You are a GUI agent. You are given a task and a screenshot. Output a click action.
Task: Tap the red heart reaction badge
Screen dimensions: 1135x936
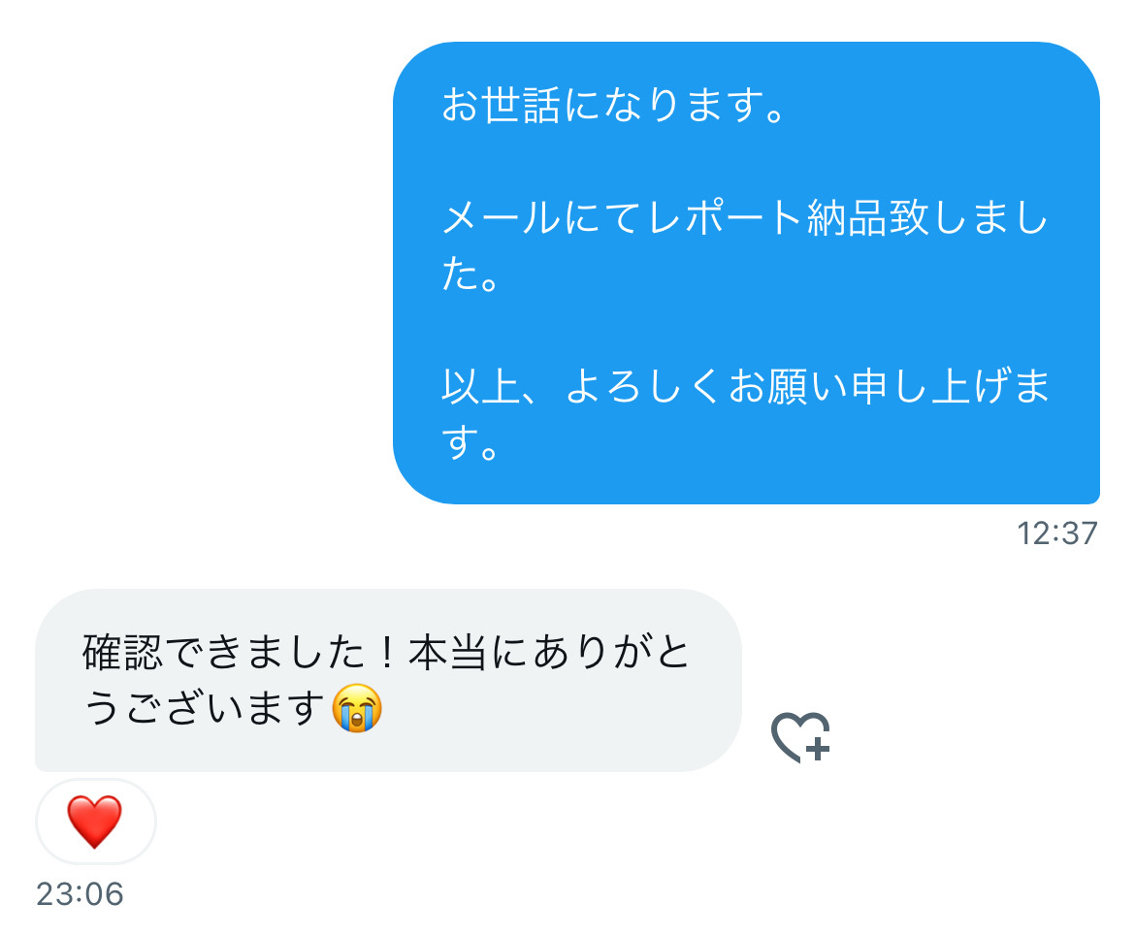pyautogui.click(x=95, y=822)
